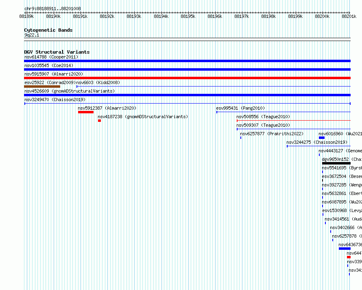Open the nsv6603 (Kidd2008) label
Viewport: 362px width, 290px height.
(98, 82)
